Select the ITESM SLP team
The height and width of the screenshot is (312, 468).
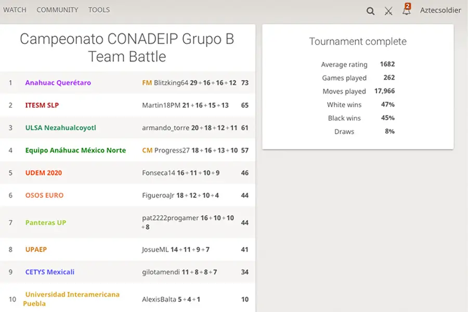click(x=42, y=105)
